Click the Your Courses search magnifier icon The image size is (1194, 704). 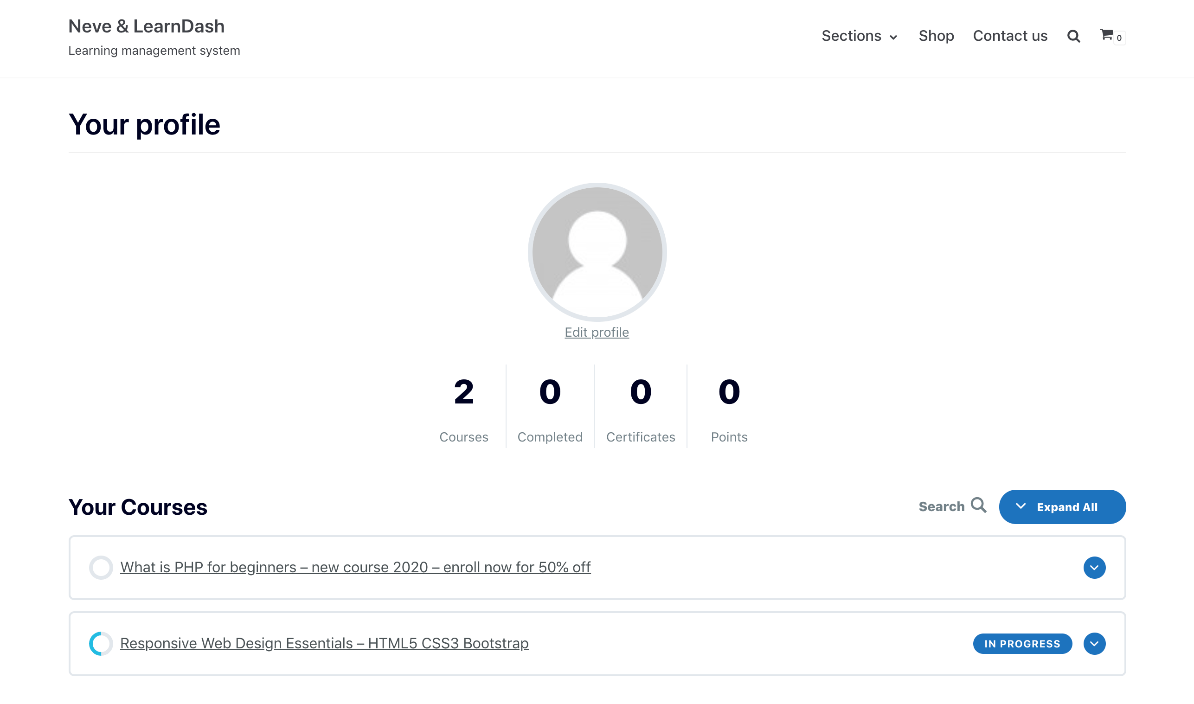pos(978,506)
